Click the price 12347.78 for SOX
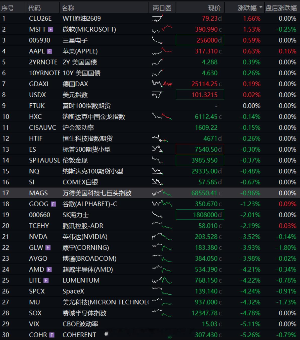 (x=205, y=313)
